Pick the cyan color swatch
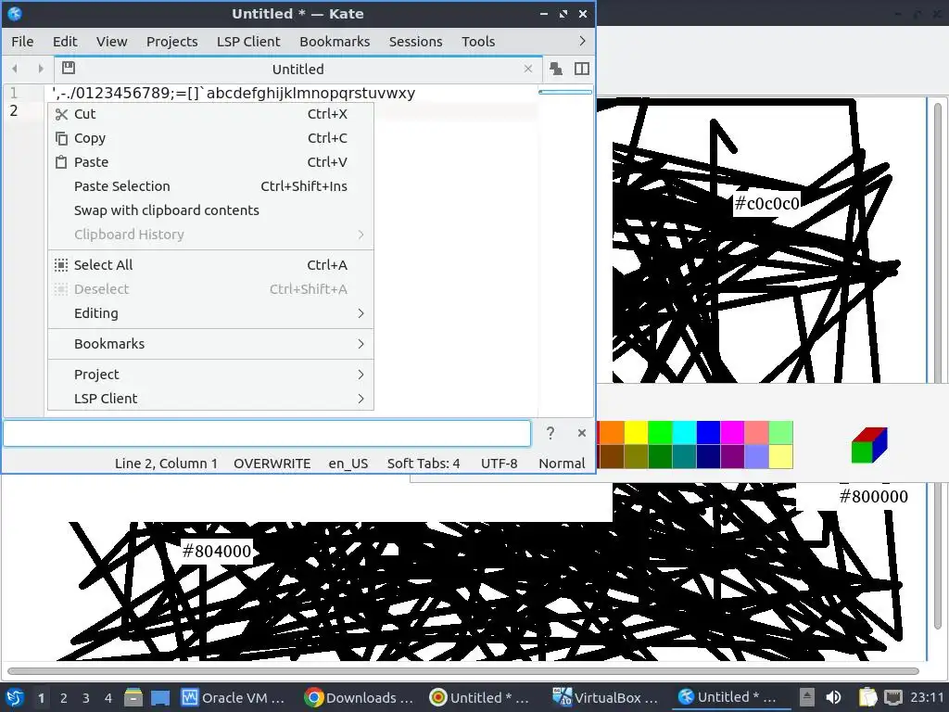The height and width of the screenshot is (712, 949). [685, 433]
